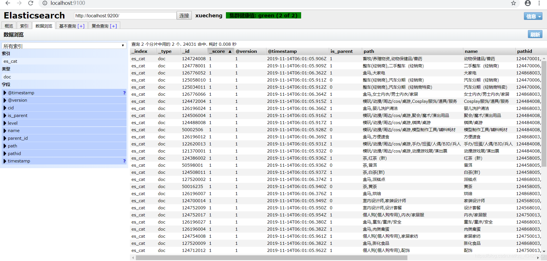Click the scroll-down arrow of the results table
Screen dimensions: 547x261
[544, 251]
